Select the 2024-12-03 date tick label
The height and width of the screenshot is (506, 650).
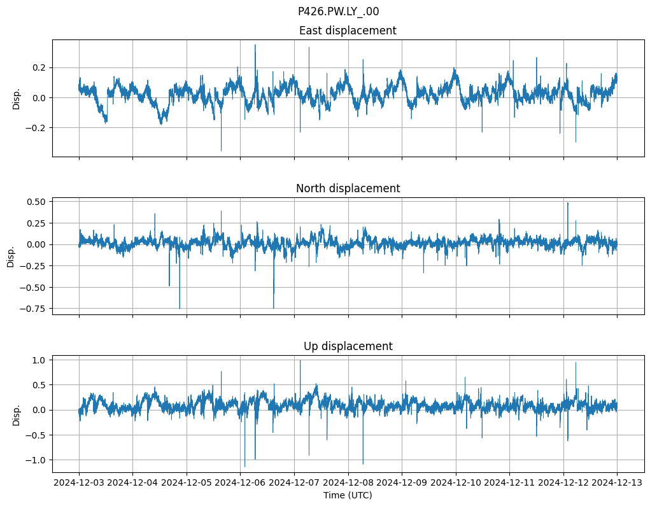point(79,483)
